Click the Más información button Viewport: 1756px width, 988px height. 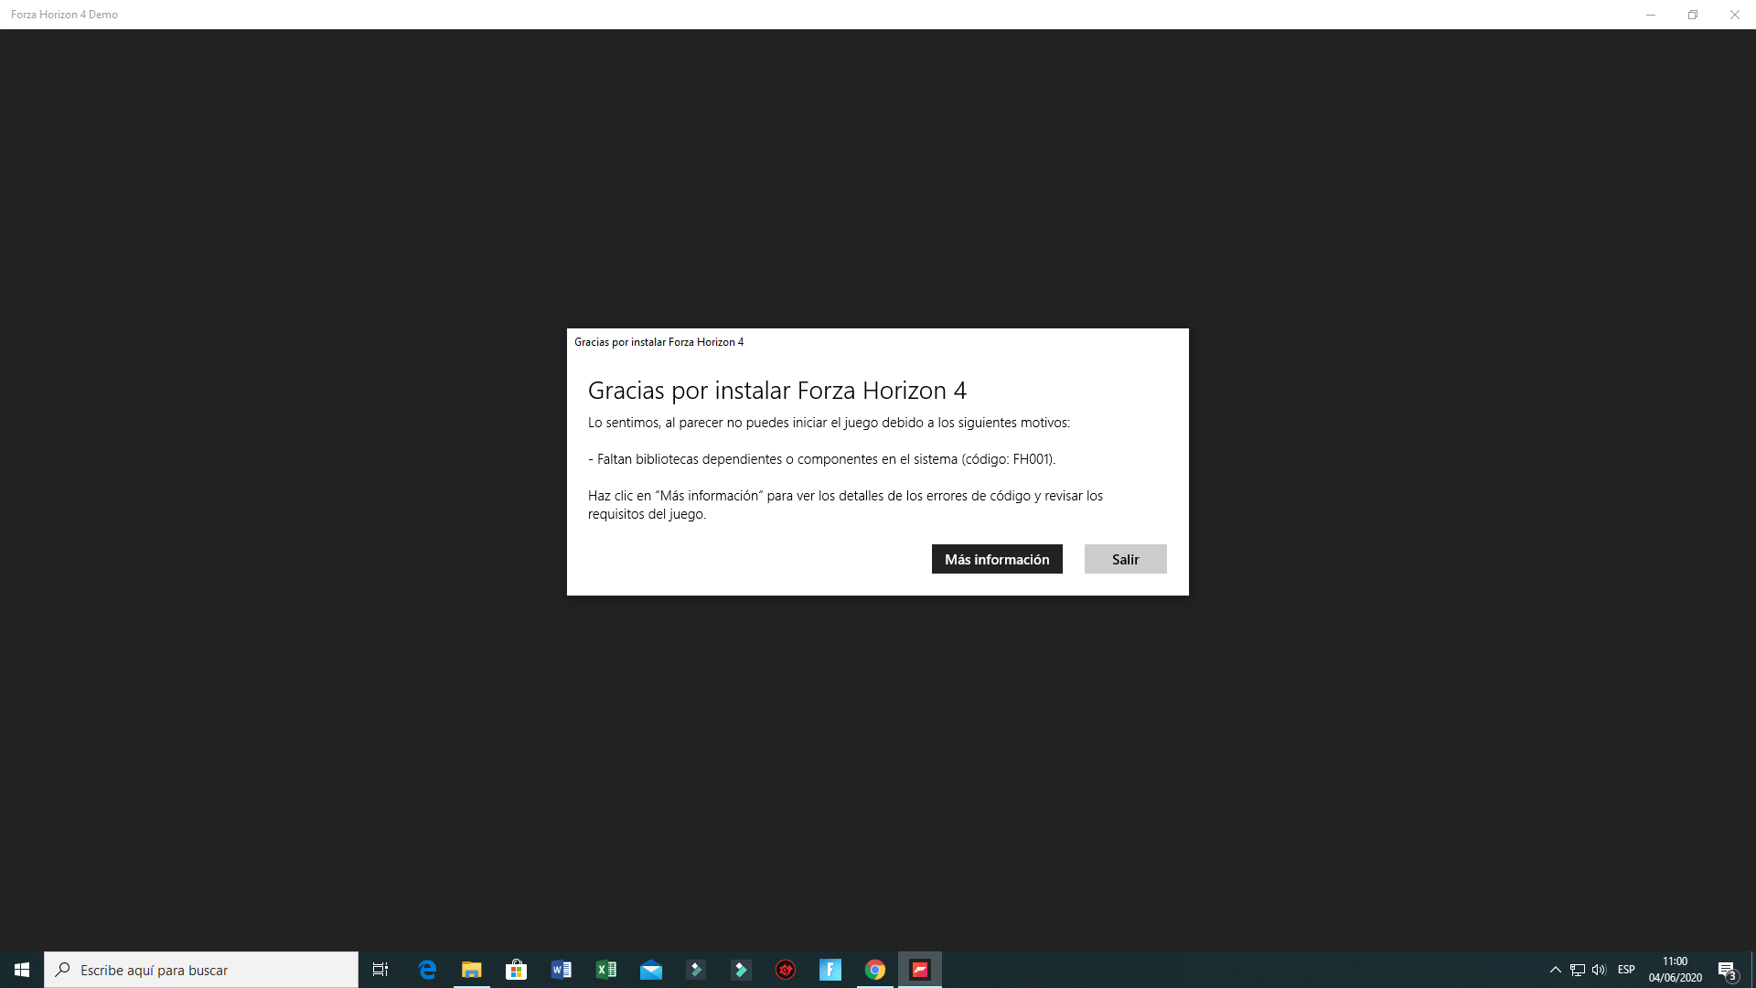tap(997, 559)
